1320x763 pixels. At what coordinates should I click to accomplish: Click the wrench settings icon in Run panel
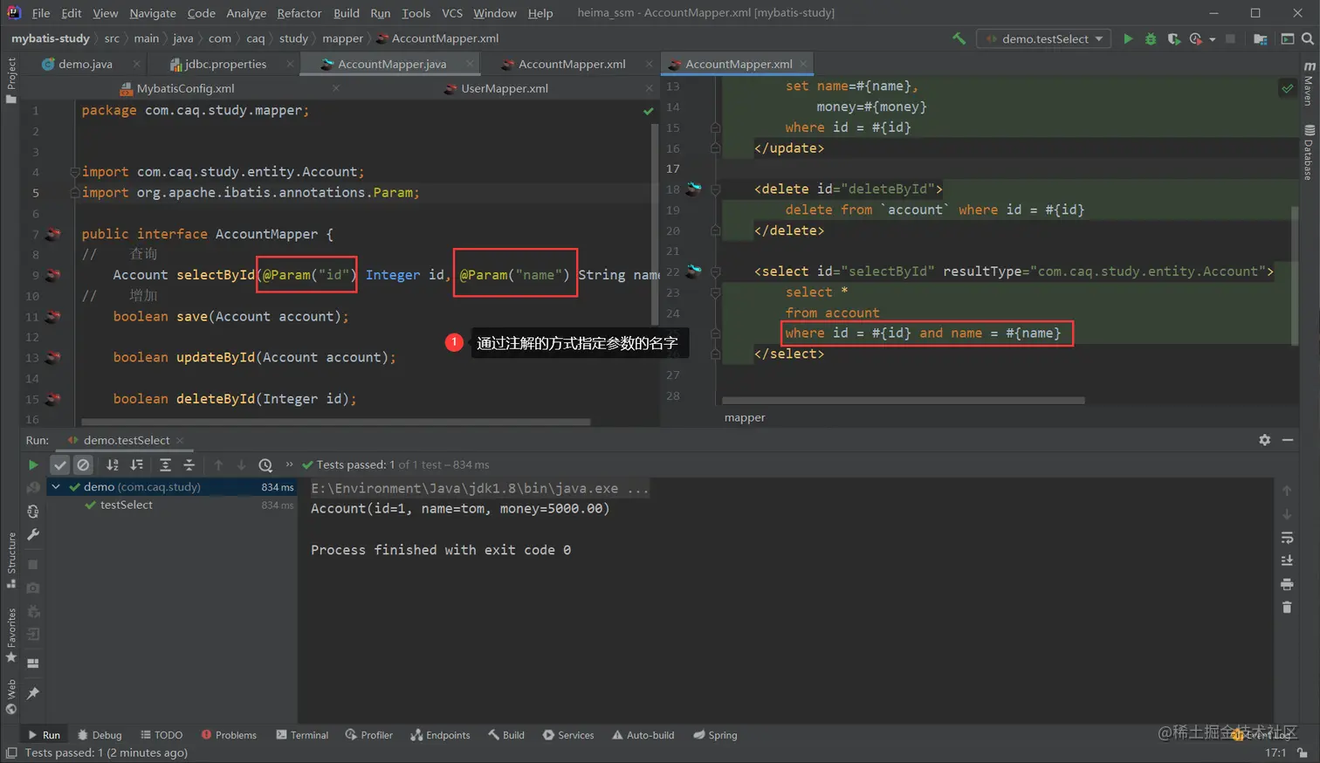[33, 534]
